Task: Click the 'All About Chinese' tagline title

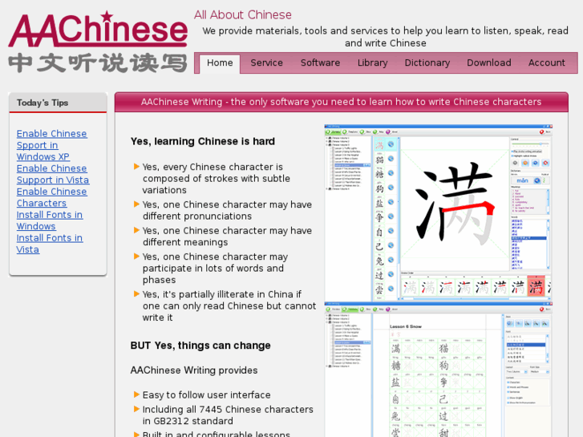Action: coord(243,15)
